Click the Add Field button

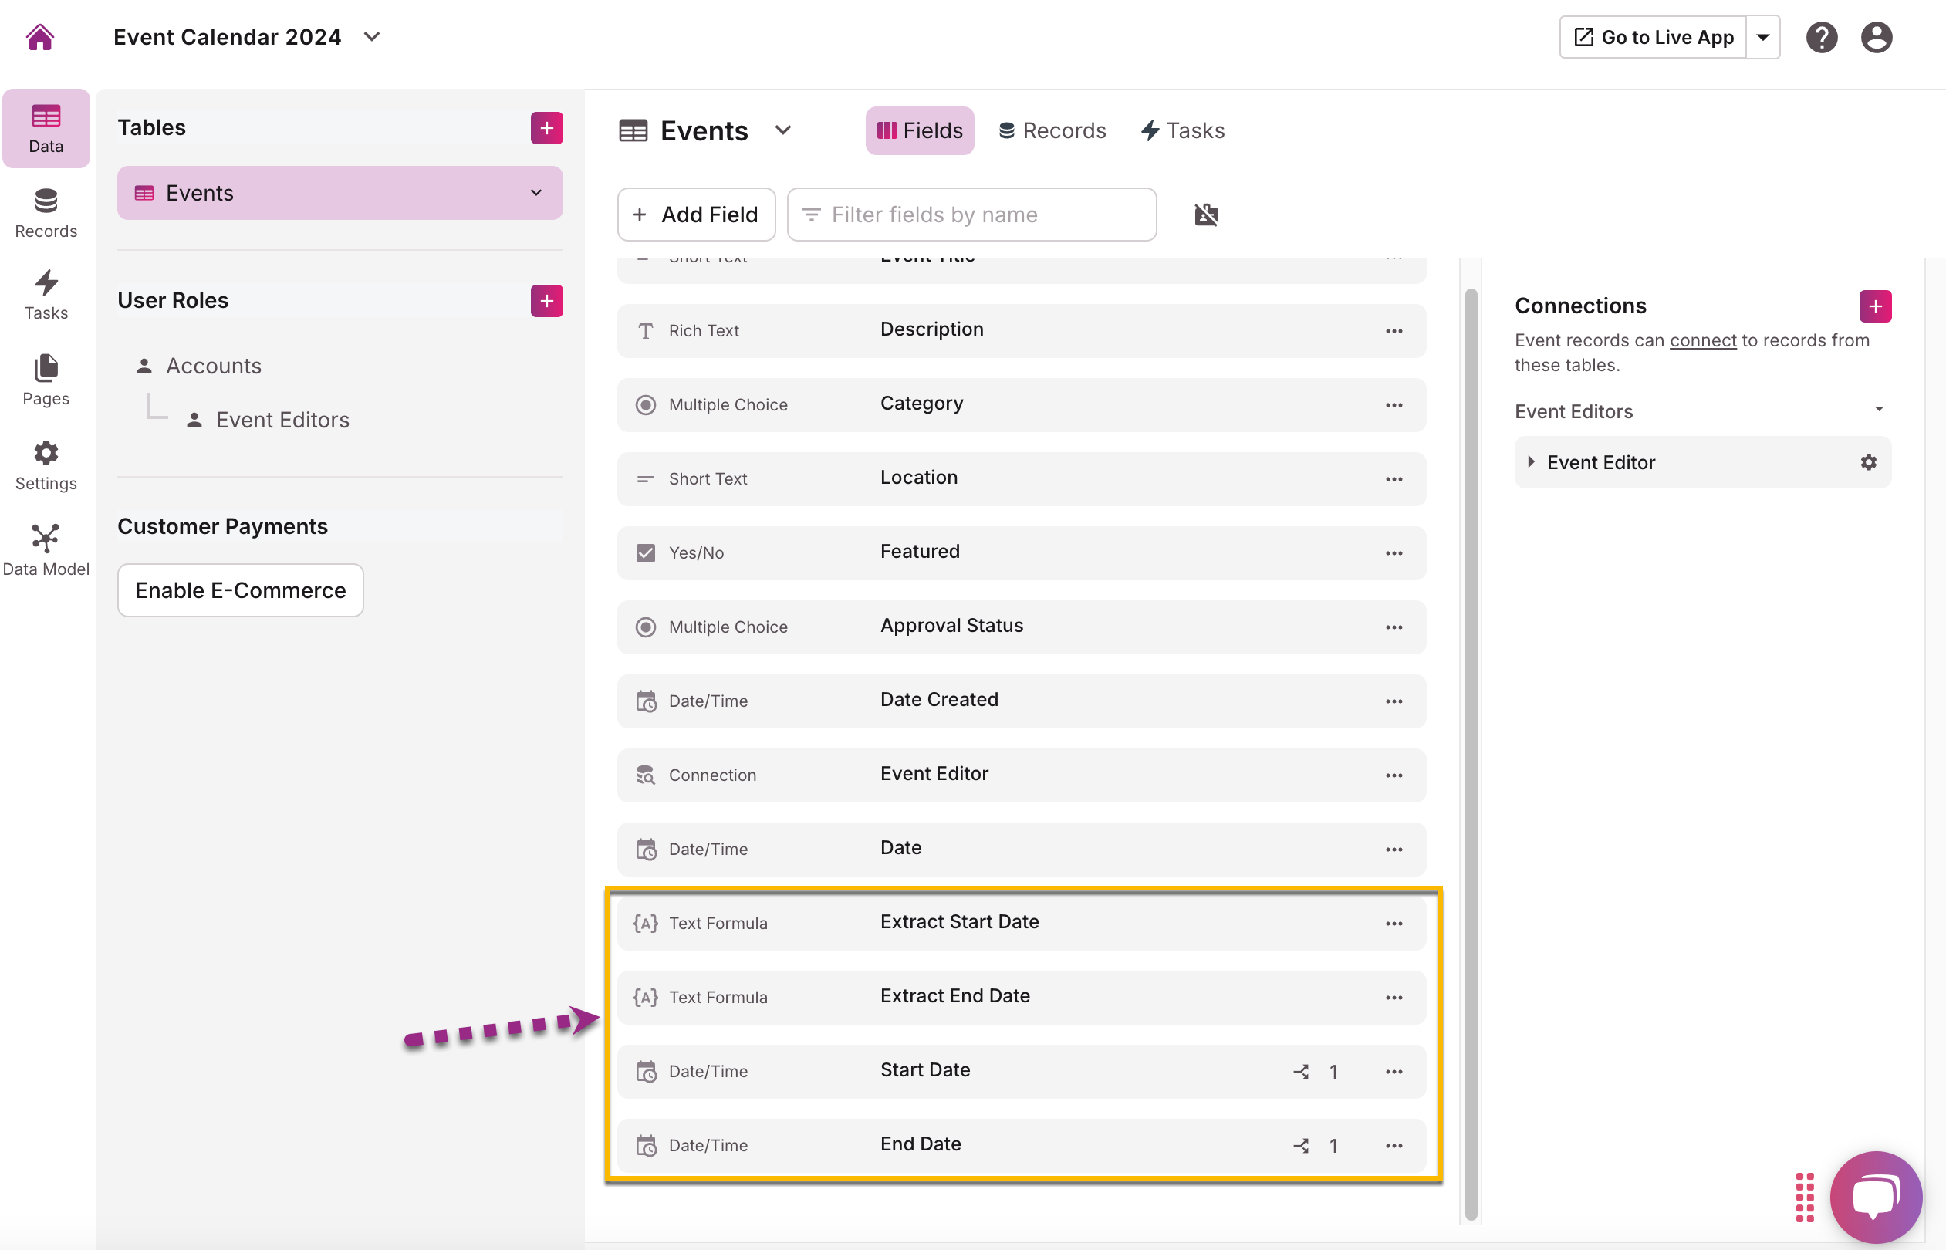696,215
